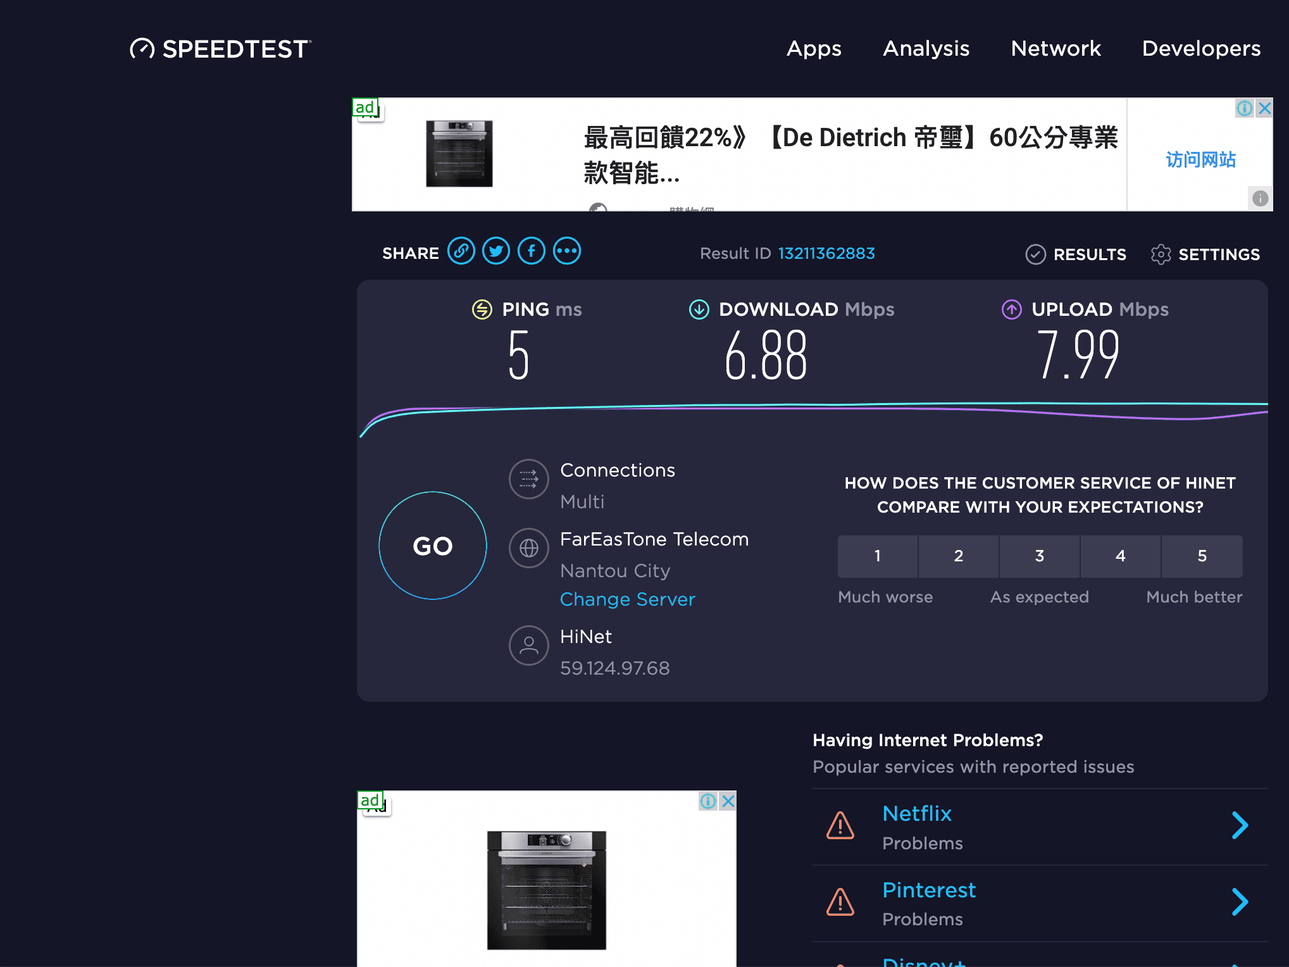Expand Pinterest problems chevron
1289x967 pixels.
(x=1240, y=902)
